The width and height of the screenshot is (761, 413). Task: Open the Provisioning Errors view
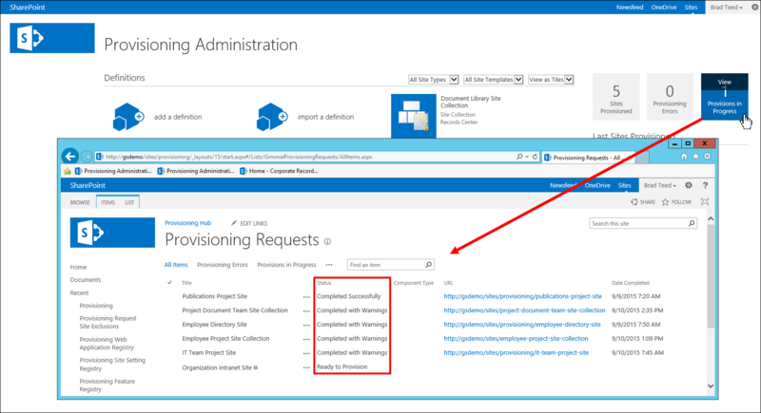click(x=223, y=265)
